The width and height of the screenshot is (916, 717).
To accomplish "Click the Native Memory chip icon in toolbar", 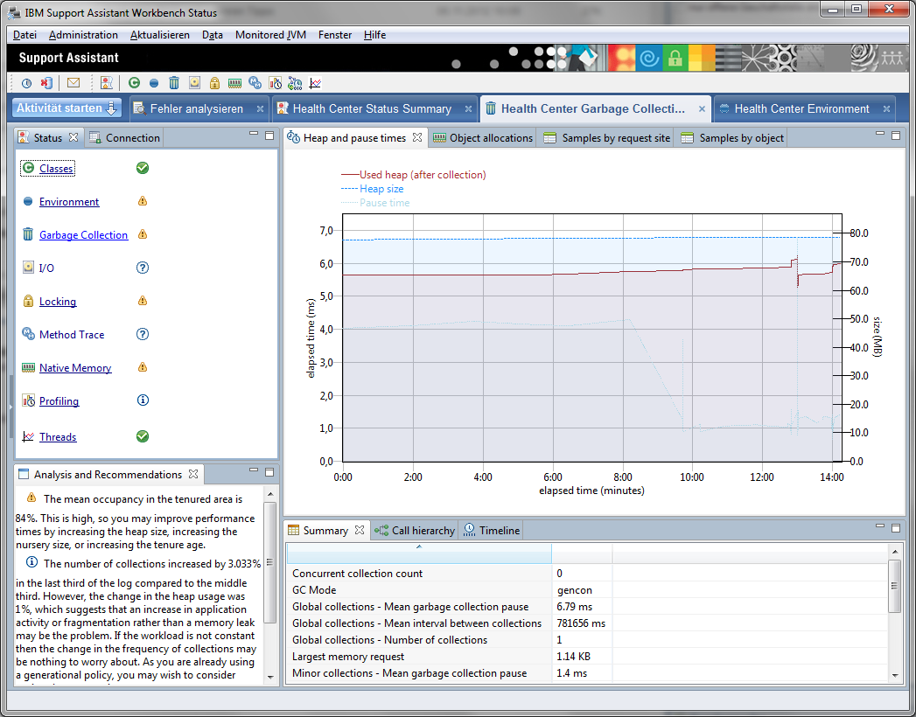I will tap(234, 83).
